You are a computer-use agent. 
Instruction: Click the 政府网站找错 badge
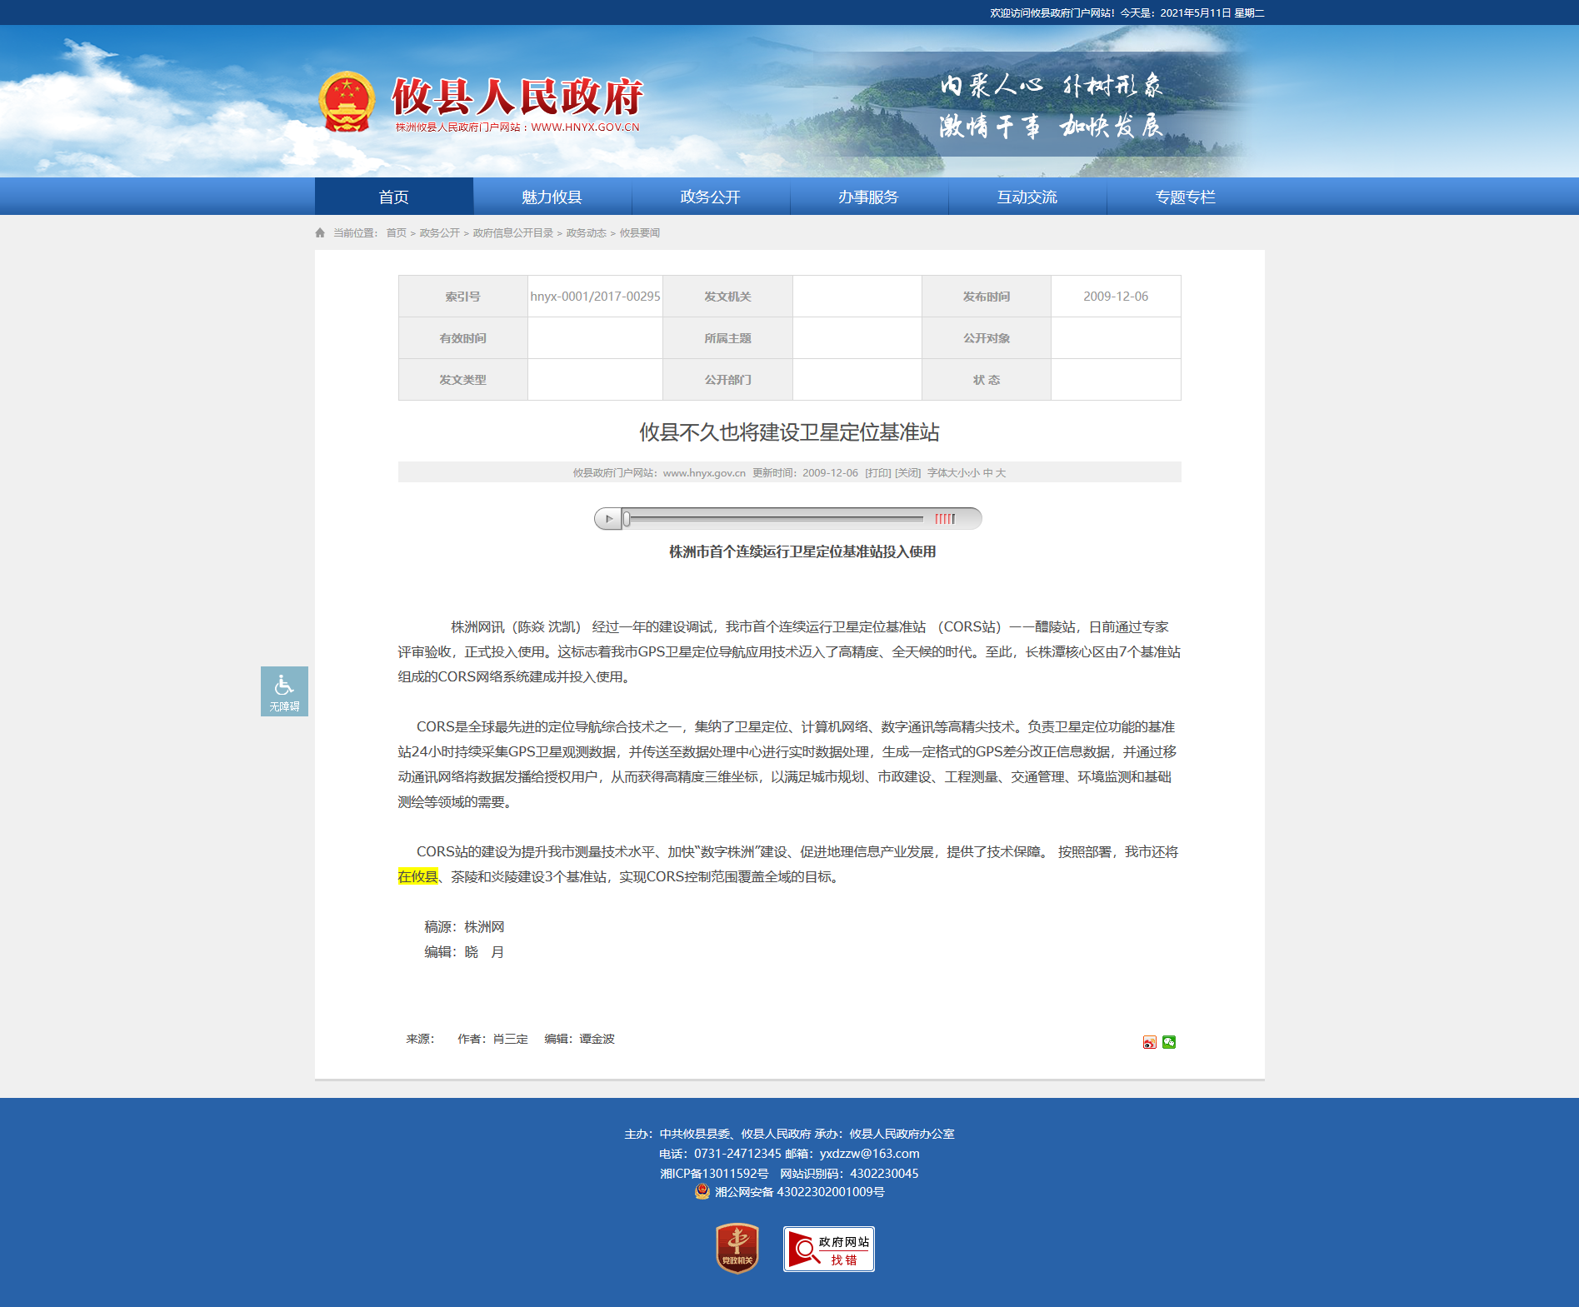(x=828, y=1250)
